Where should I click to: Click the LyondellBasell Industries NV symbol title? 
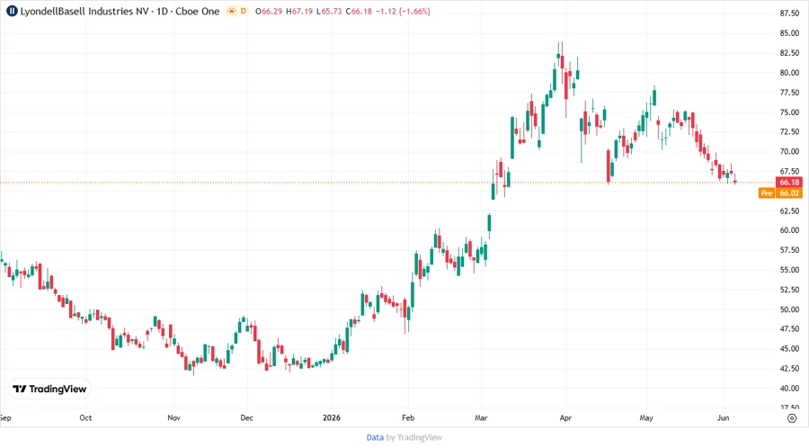84,12
